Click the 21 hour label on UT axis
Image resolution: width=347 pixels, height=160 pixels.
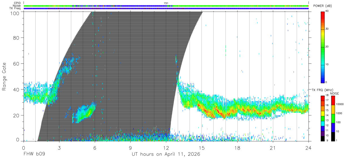click(273, 148)
